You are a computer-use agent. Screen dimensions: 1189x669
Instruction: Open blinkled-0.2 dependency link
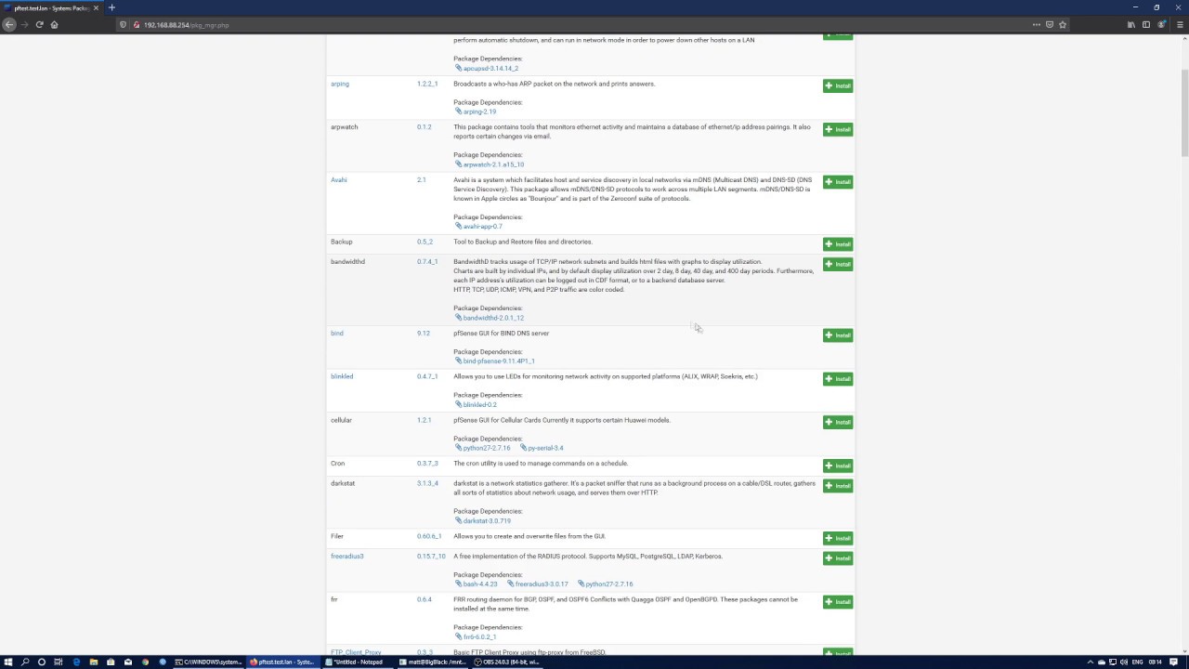(476, 404)
